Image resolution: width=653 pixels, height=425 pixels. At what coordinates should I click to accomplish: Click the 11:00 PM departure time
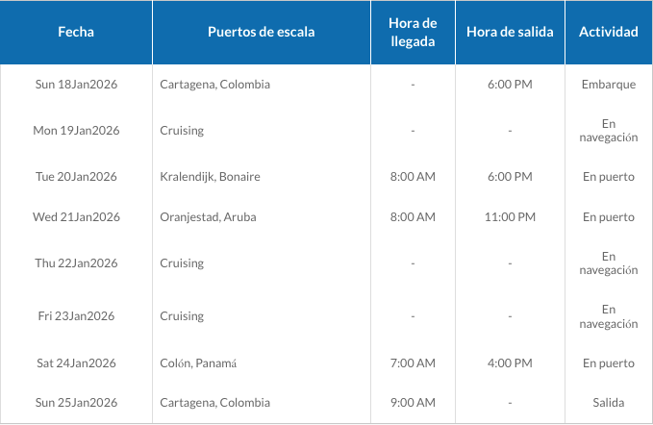(510, 217)
